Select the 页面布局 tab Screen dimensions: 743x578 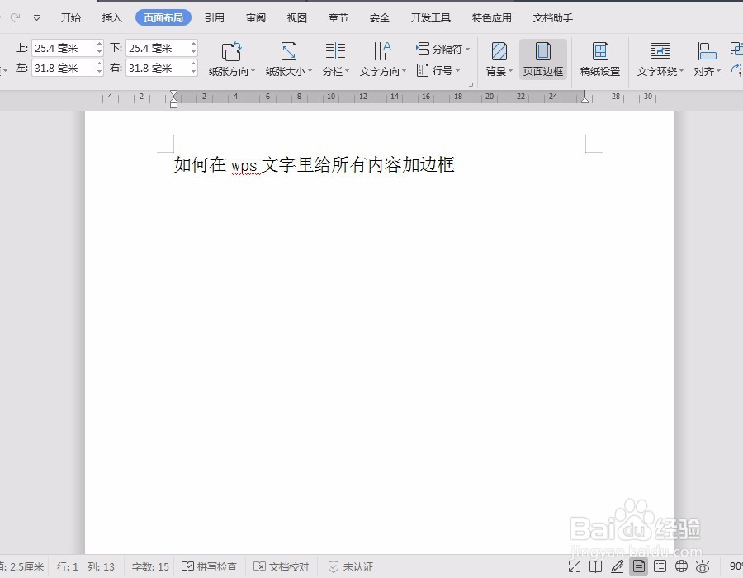click(x=163, y=17)
